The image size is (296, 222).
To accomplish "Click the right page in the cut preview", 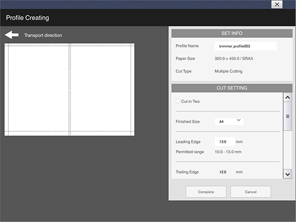I will pyautogui.click(x=100, y=89).
